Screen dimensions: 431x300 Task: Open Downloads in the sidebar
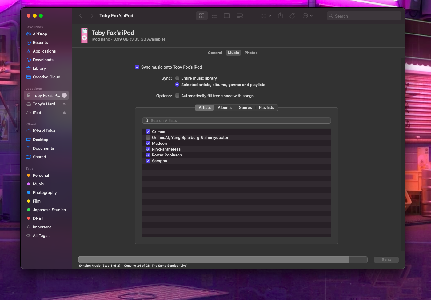[43, 60]
